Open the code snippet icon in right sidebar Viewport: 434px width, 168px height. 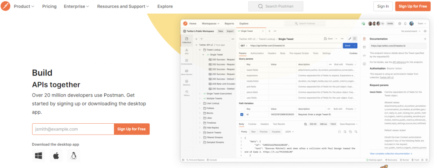coord(364,55)
